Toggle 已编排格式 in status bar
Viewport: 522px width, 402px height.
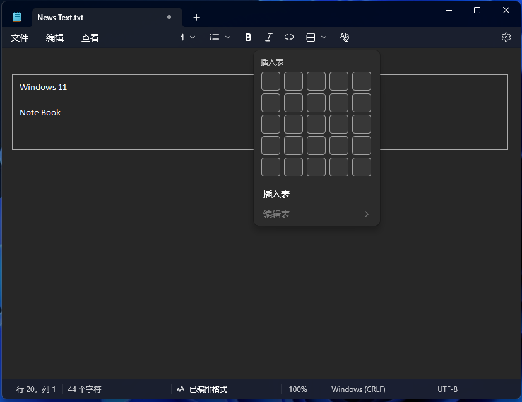pyautogui.click(x=202, y=389)
